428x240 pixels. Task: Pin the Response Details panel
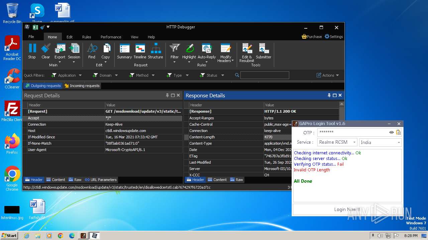point(329,95)
